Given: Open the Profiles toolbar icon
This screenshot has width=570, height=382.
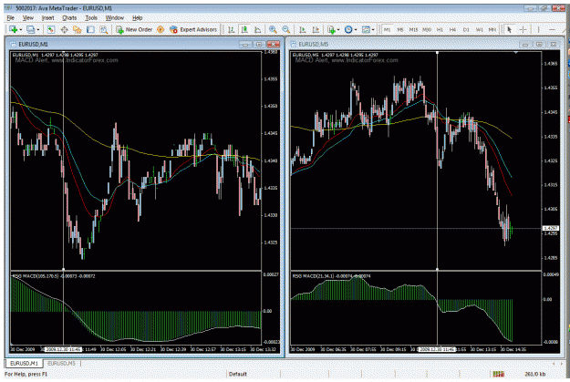Looking at the screenshot, I should [x=30, y=29].
